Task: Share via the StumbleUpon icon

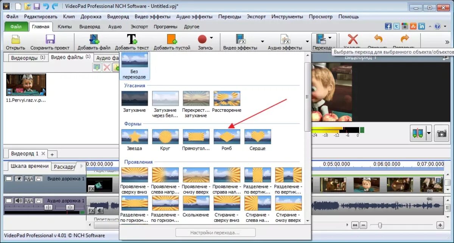Action: point(413,26)
